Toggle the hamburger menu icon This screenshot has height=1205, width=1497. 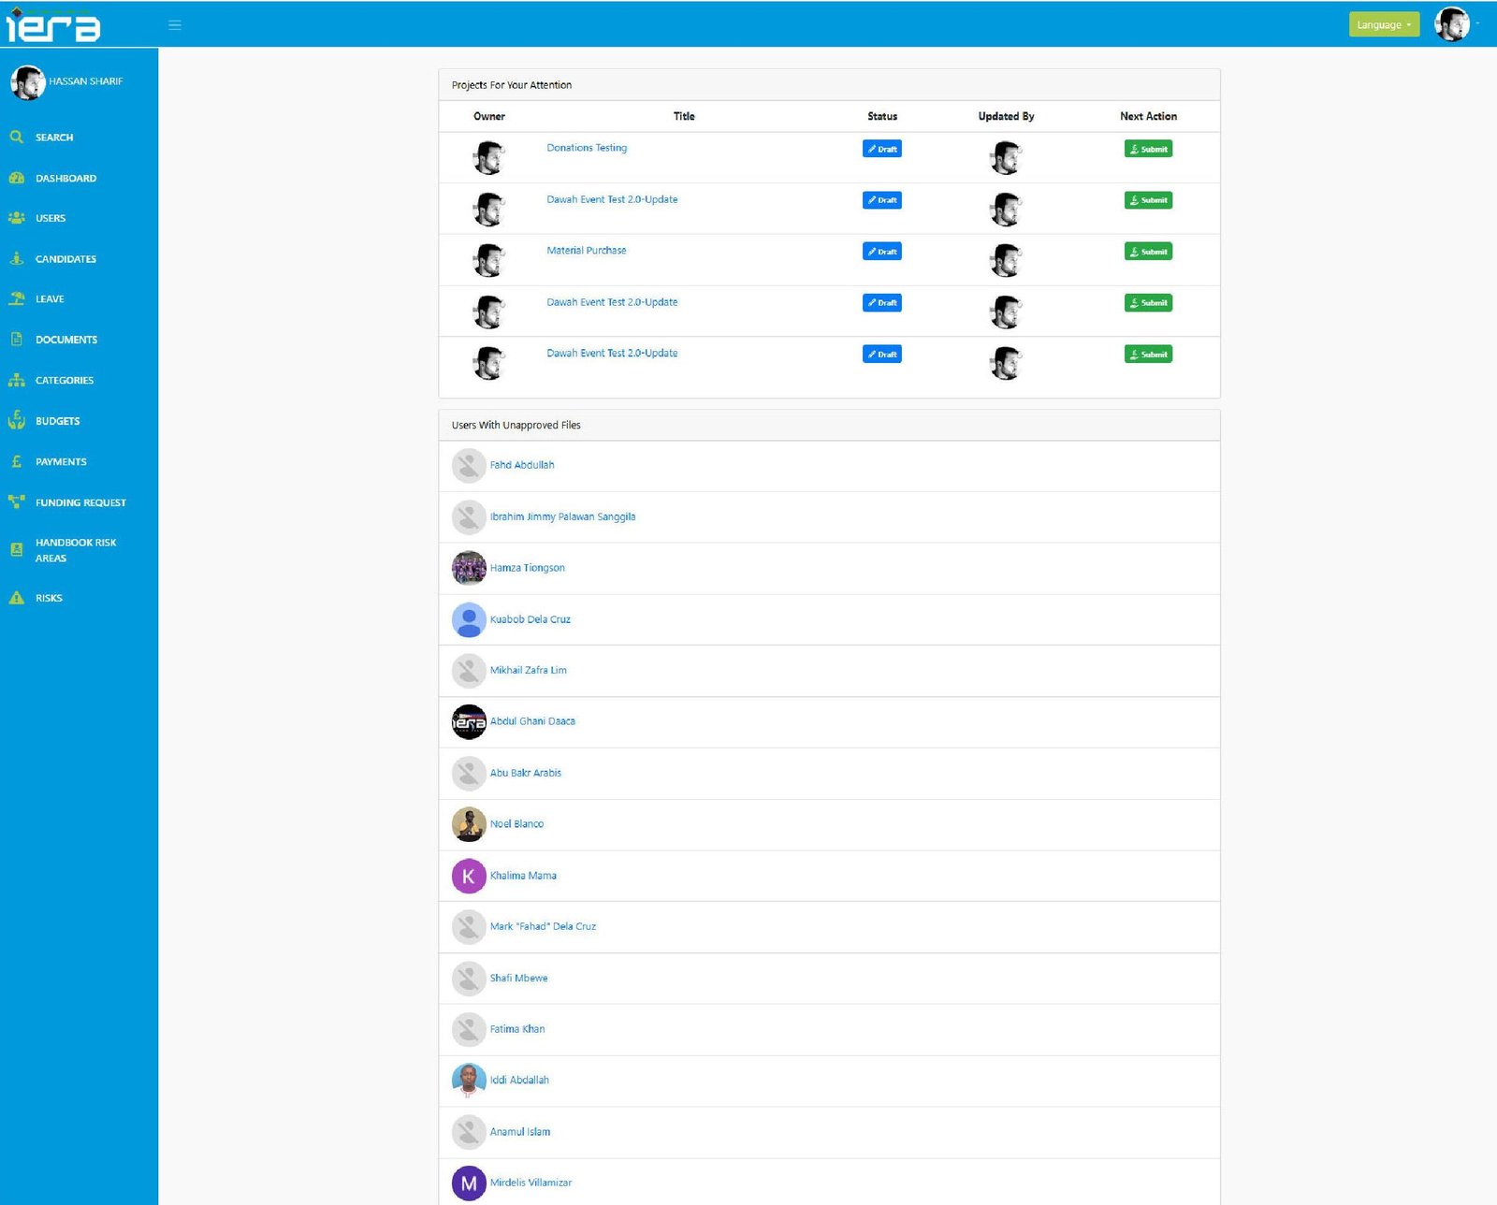[175, 25]
